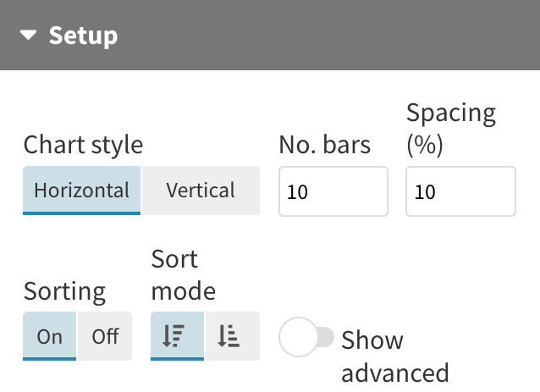The width and height of the screenshot is (540, 392).
Task: Select Horizontal chart style
Action: pyautogui.click(x=81, y=190)
